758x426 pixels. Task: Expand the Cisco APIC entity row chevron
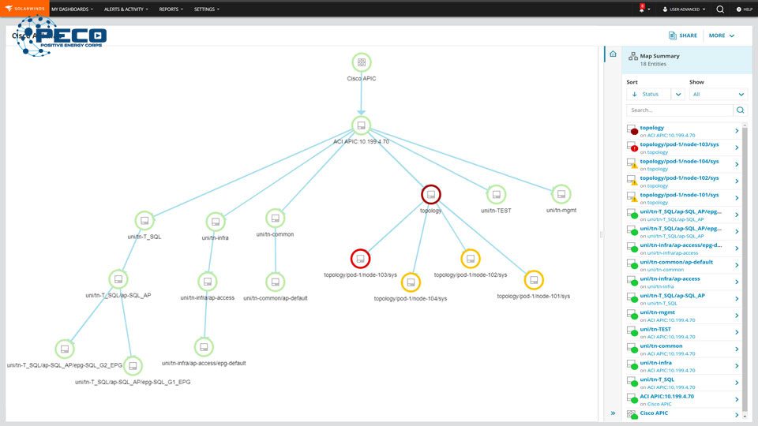point(737,415)
